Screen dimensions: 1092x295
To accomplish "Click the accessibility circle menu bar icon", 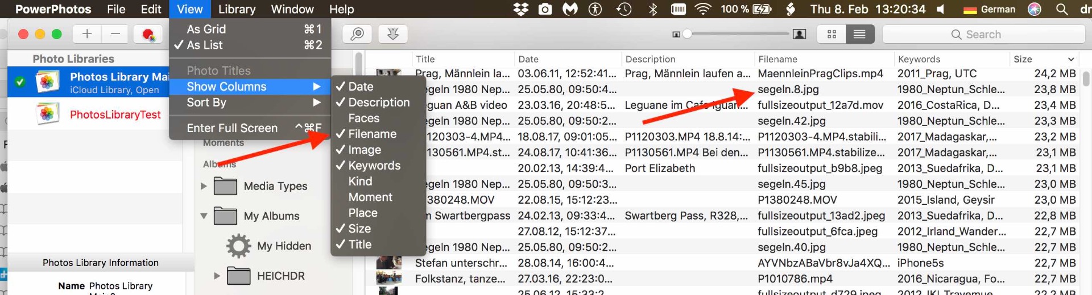I will click(x=595, y=9).
